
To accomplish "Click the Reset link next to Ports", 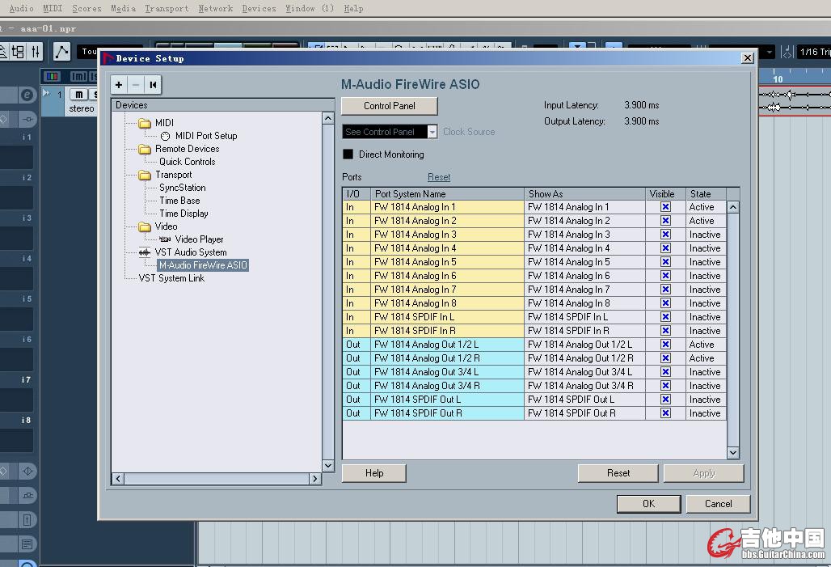I will tap(439, 177).
